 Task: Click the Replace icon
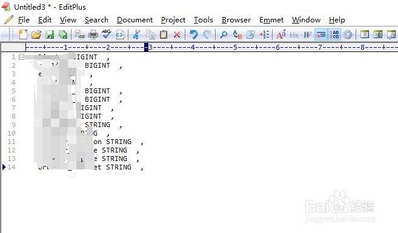tap(237, 34)
